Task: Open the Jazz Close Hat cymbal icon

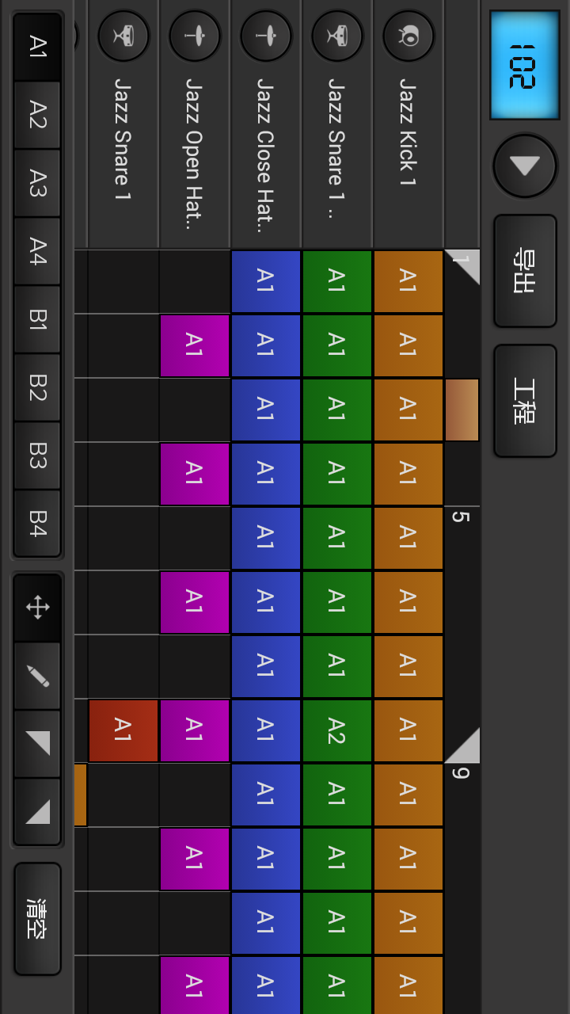Action: click(x=266, y=36)
